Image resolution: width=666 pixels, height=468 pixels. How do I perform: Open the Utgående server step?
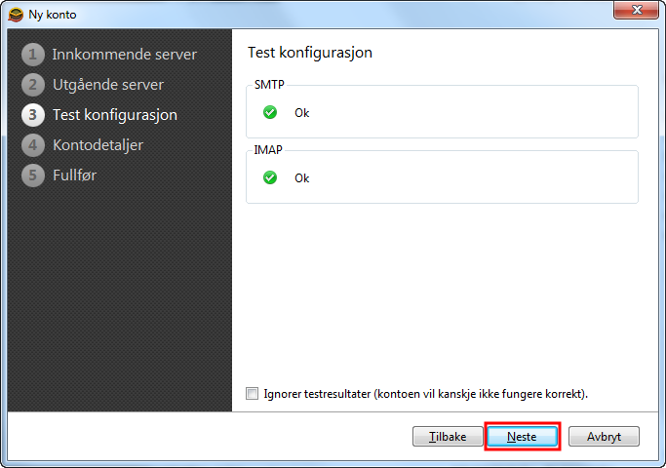pos(108,85)
